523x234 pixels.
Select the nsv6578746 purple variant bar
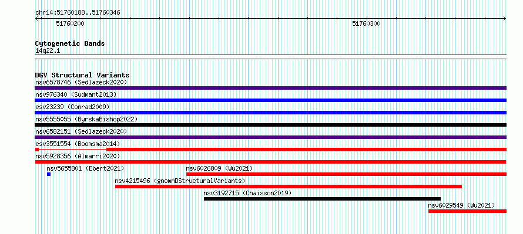pos(270,88)
